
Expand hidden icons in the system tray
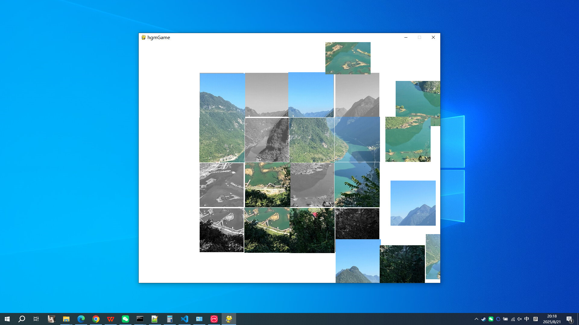pyautogui.click(x=476, y=319)
